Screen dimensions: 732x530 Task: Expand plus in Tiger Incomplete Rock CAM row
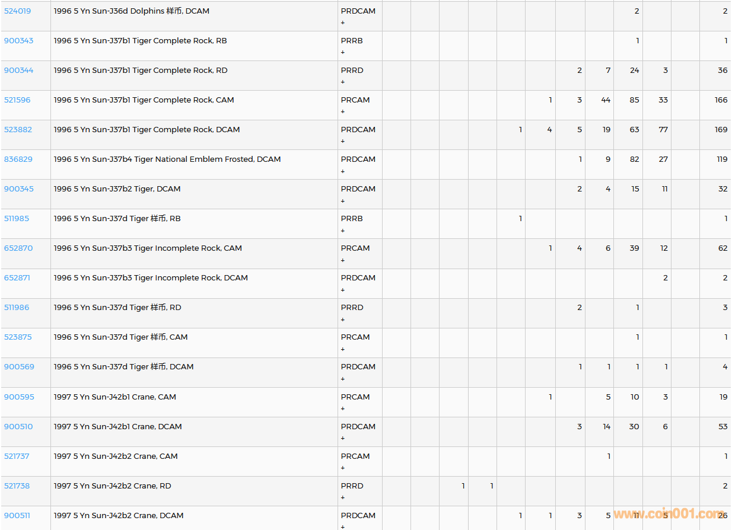click(343, 260)
